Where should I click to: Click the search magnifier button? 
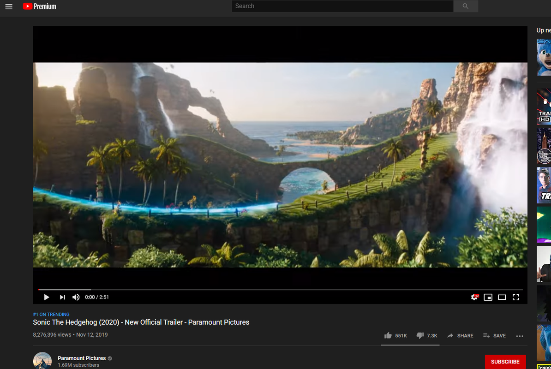(466, 6)
